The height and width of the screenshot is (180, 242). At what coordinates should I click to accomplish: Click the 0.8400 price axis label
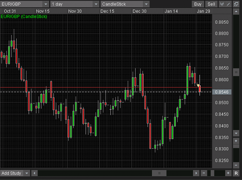coord(221,126)
